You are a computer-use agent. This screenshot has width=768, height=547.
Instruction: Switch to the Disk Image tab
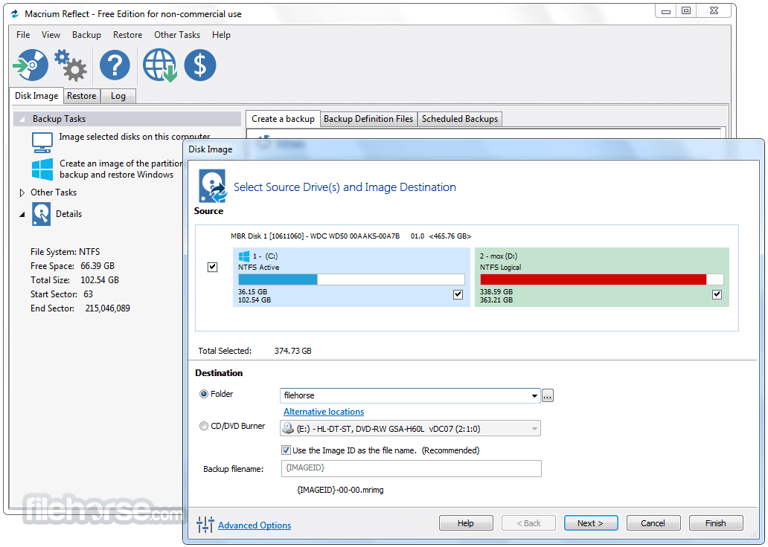36,95
